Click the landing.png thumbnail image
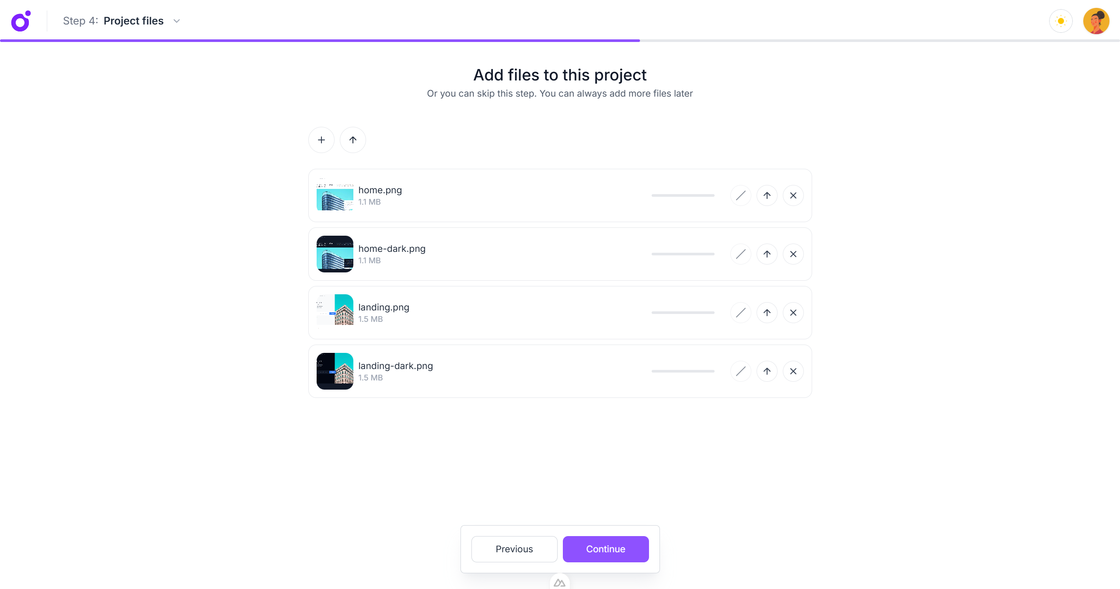The image size is (1120, 589). pyautogui.click(x=335, y=312)
